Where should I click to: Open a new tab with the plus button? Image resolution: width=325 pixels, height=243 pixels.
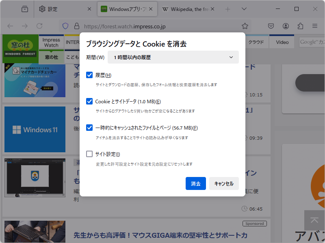click(x=227, y=9)
